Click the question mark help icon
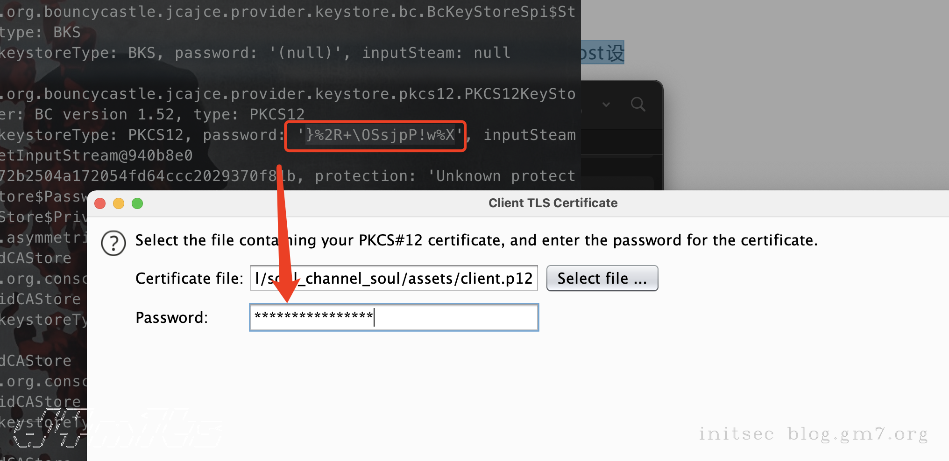 pos(113,243)
